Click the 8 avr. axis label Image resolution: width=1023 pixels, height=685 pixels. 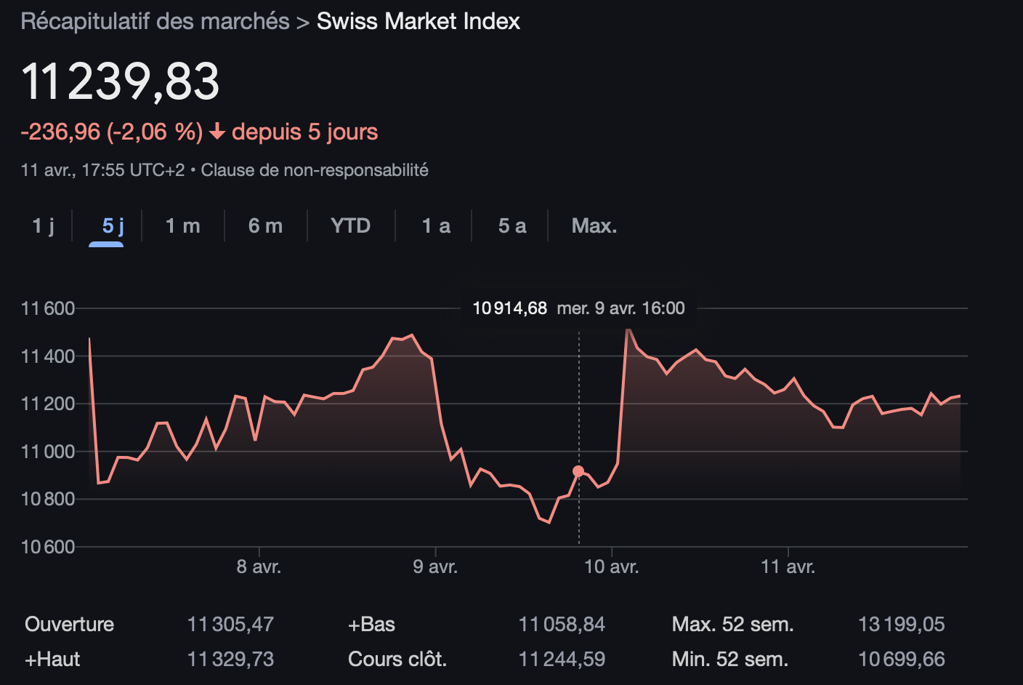point(259,566)
